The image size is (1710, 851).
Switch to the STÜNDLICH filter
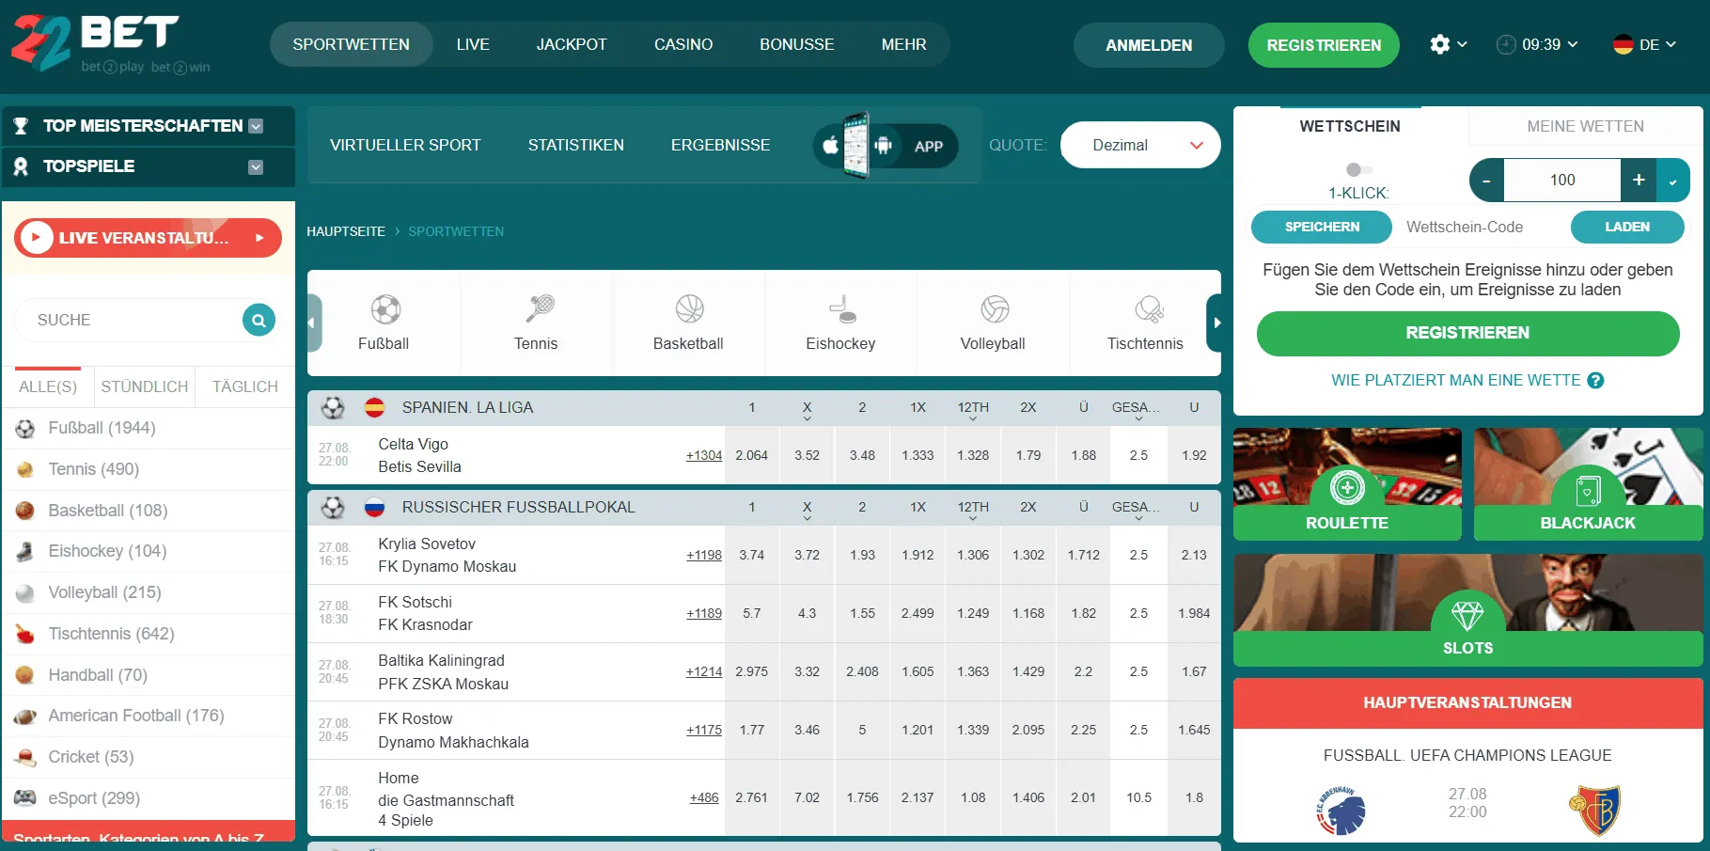[144, 386]
